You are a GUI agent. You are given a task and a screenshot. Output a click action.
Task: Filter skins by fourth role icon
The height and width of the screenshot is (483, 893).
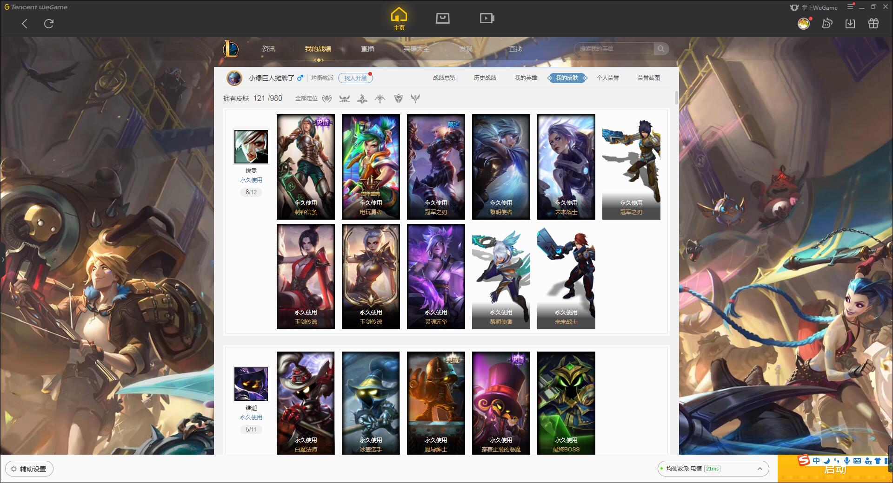[x=380, y=98]
